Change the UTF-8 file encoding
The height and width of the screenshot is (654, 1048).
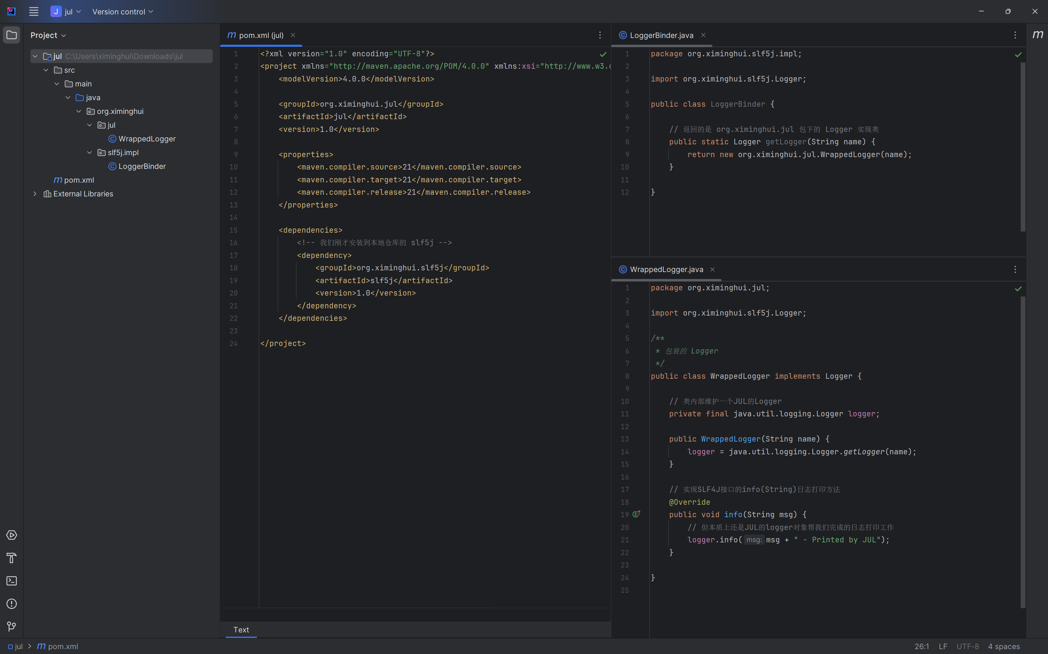pyautogui.click(x=967, y=646)
